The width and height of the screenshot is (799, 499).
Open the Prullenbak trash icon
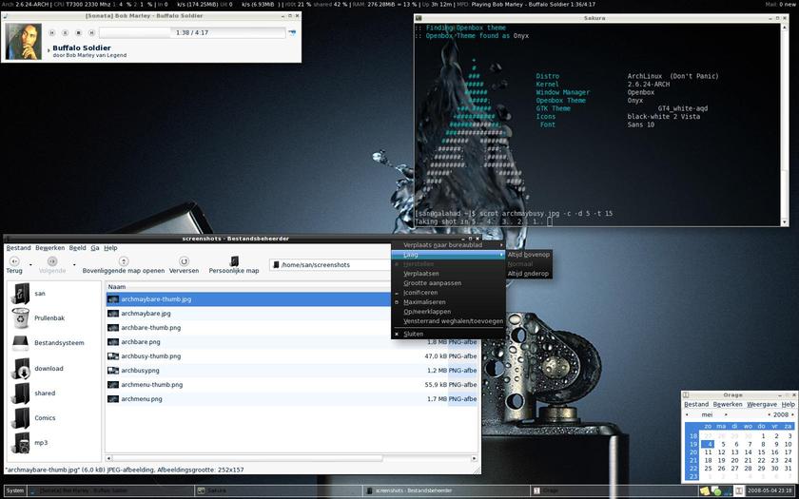point(21,318)
